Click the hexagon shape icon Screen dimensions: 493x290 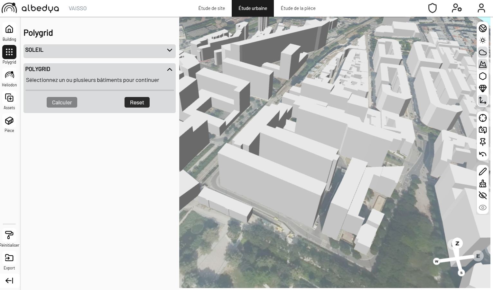click(x=483, y=76)
